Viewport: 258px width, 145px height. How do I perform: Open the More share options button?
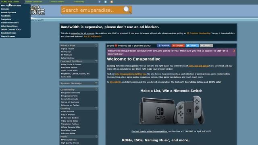click(206, 46)
